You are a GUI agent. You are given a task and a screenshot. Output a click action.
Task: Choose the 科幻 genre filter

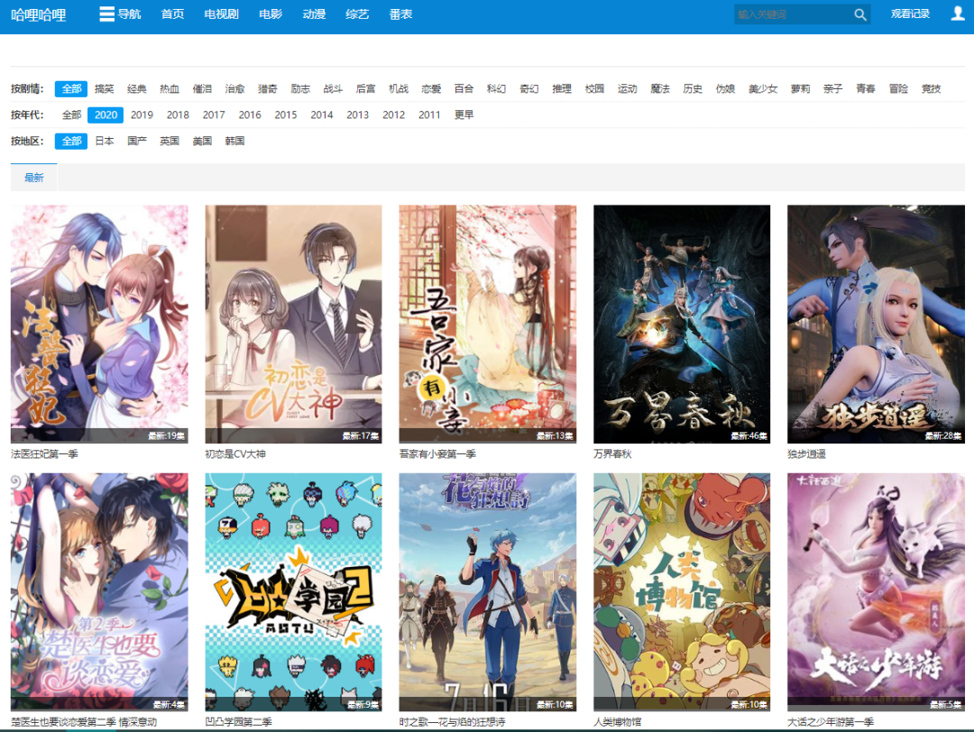(496, 88)
